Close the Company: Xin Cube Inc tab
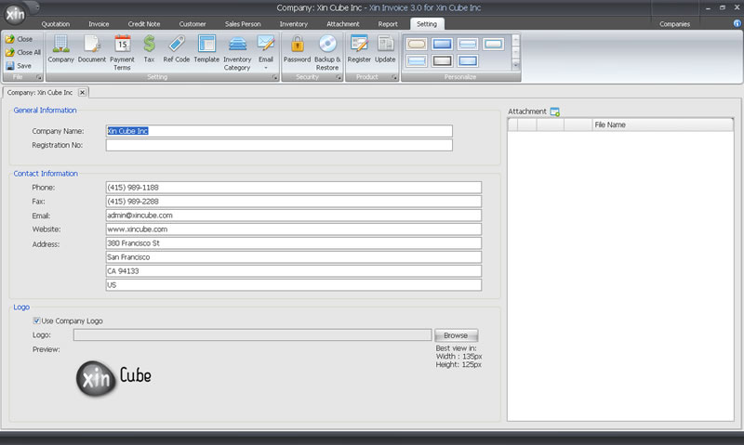 click(x=82, y=92)
